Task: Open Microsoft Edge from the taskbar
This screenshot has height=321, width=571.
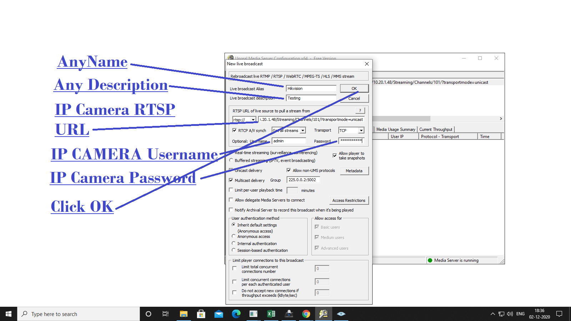Action: pyautogui.click(x=236, y=314)
